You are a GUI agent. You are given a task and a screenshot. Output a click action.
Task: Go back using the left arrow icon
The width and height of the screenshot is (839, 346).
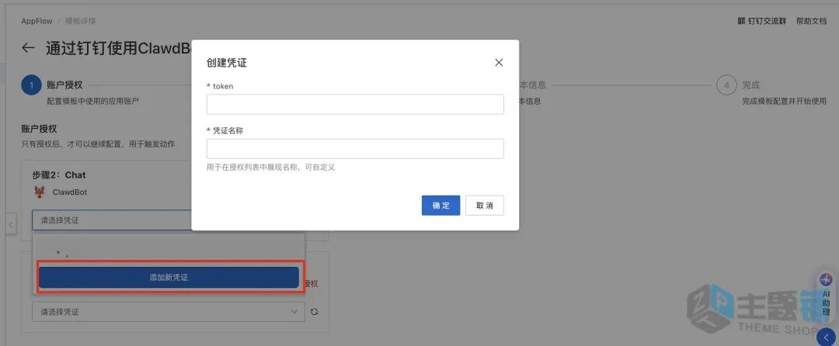pyautogui.click(x=28, y=48)
